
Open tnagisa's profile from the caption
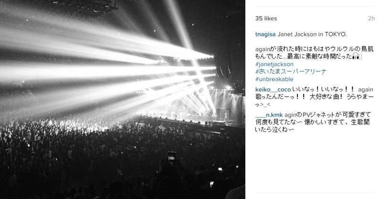[265, 34]
